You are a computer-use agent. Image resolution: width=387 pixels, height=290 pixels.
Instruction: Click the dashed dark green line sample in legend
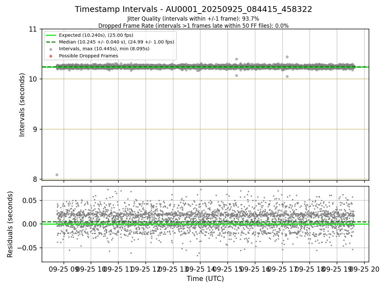coord(51,42)
